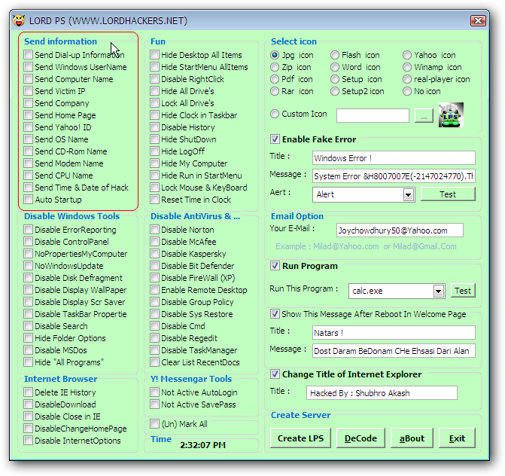Check the (Un) Mark All box
505x476 pixels.
pyautogui.click(x=154, y=424)
